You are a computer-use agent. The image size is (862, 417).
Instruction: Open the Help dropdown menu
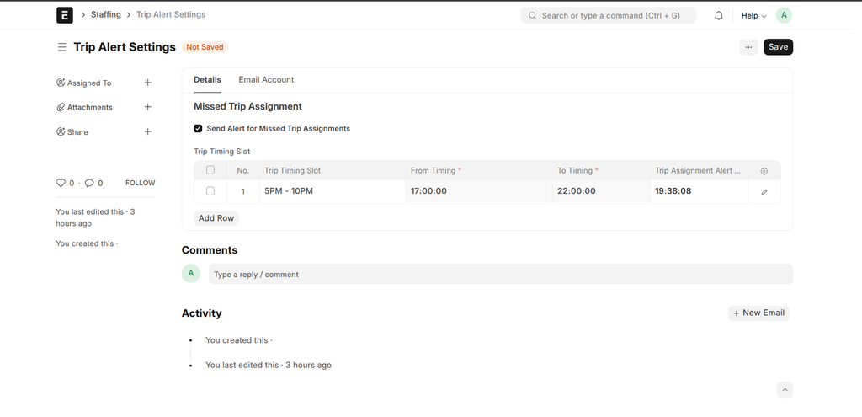(753, 15)
